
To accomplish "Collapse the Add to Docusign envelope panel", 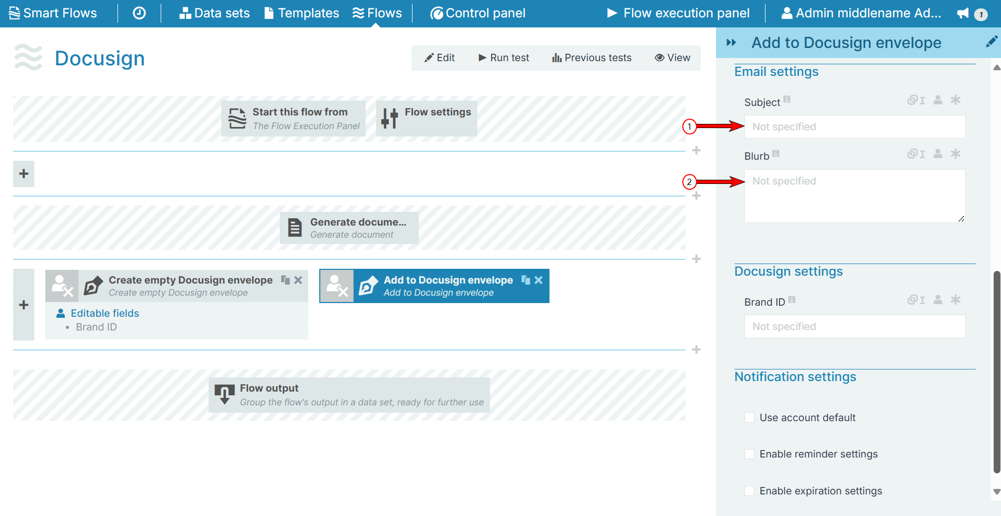I will click(732, 42).
